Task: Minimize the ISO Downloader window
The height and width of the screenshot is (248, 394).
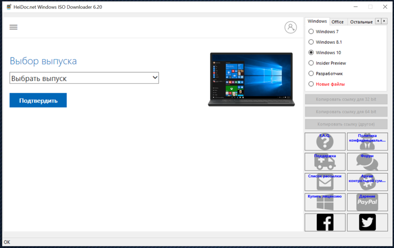Action: tap(356, 7)
